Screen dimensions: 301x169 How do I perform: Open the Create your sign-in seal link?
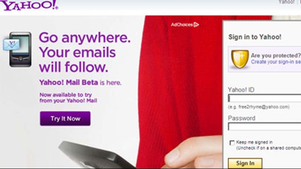276,62
